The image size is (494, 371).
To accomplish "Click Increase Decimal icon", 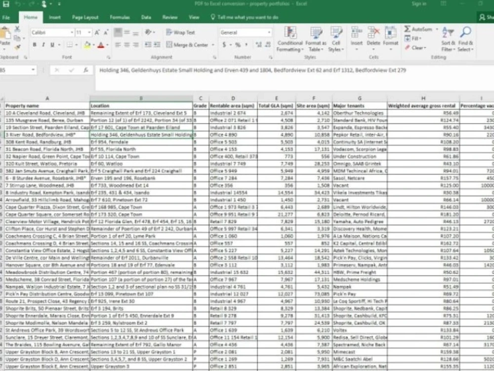I will click(259, 45).
